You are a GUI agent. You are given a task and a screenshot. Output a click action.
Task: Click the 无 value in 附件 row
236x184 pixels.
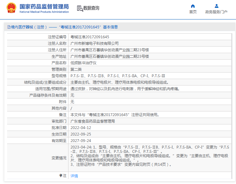click(72, 102)
